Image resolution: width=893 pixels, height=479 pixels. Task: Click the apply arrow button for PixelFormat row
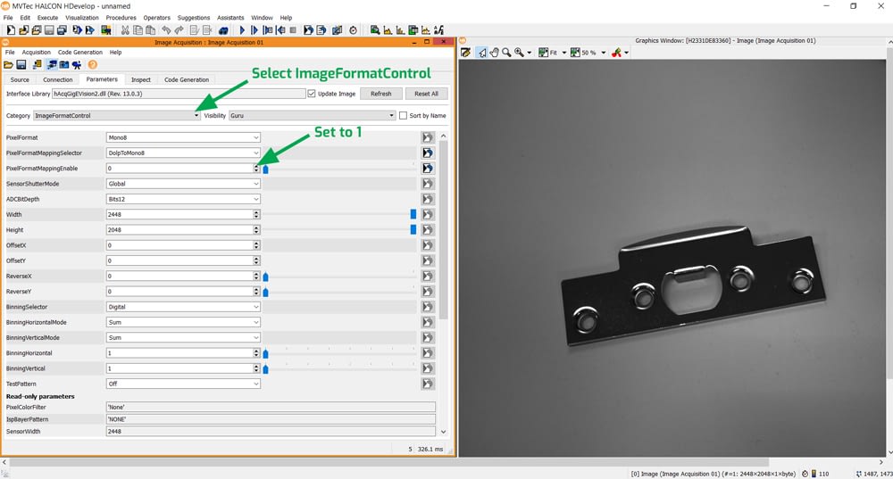427,137
